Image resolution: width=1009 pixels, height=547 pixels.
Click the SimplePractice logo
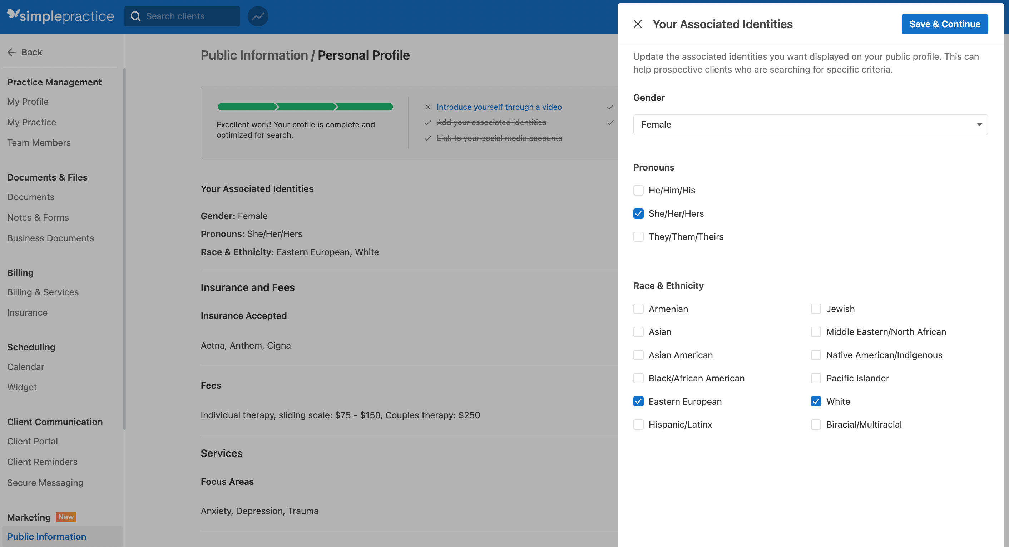point(60,16)
